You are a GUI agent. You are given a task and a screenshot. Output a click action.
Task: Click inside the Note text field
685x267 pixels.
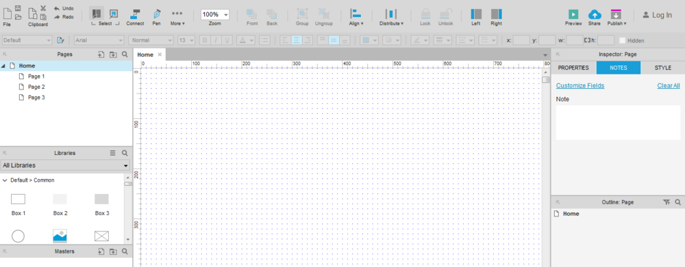pyautogui.click(x=618, y=122)
